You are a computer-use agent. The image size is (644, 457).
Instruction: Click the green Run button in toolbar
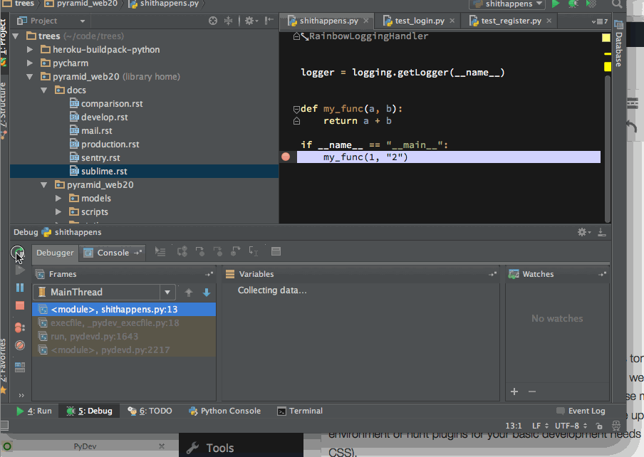[x=555, y=4]
